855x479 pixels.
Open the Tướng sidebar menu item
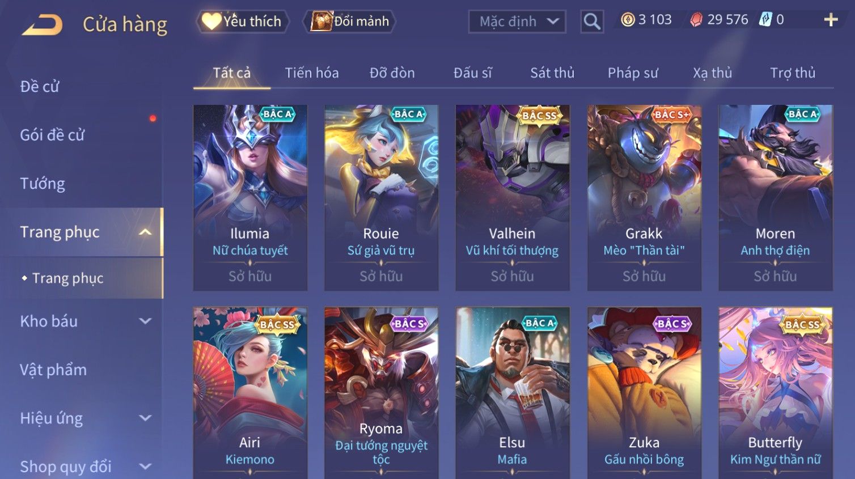(x=43, y=184)
